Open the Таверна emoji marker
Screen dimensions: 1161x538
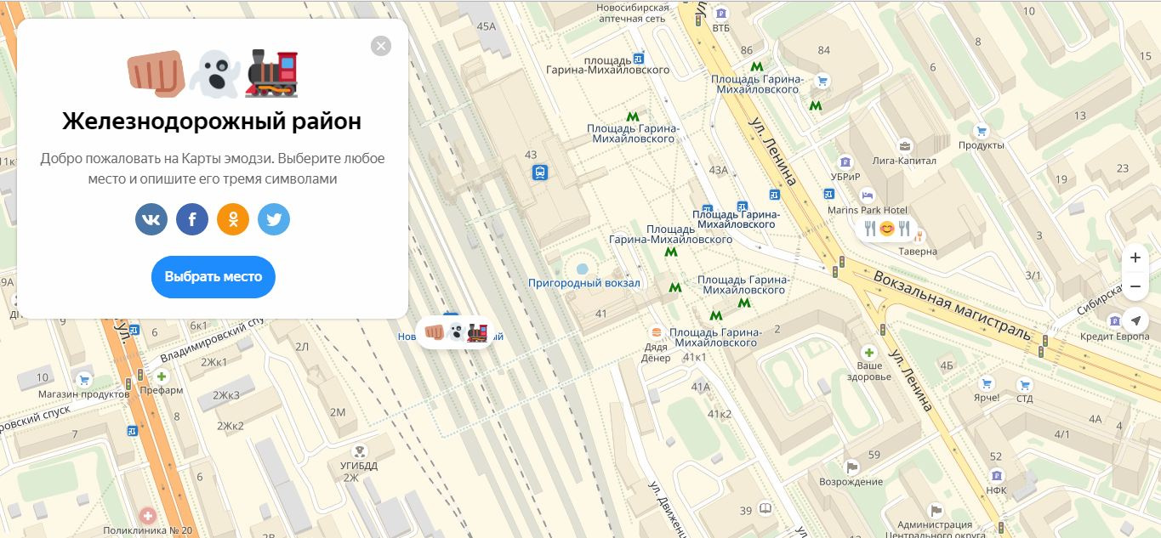point(887,229)
